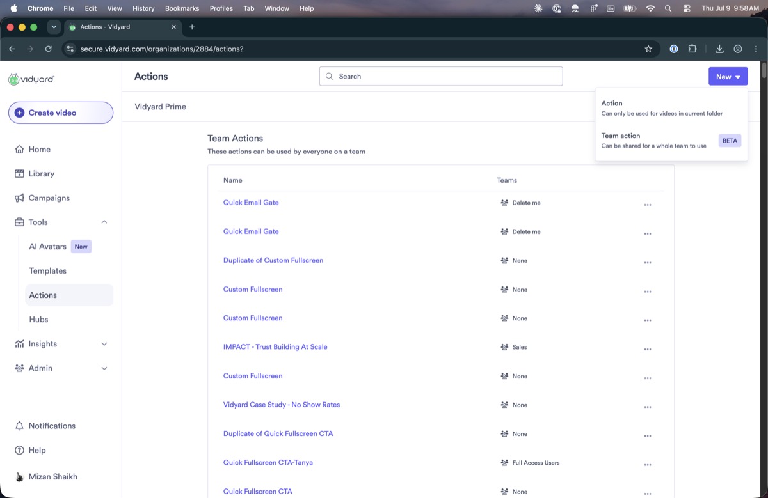The height and width of the screenshot is (498, 768).
Task: Open Chrome downloads icon
Action: pyautogui.click(x=719, y=49)
